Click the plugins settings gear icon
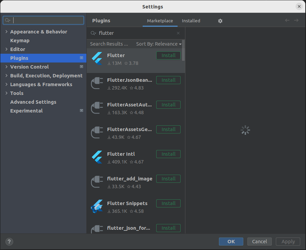This screenshot has height=250, width=306. click(220, 21)
